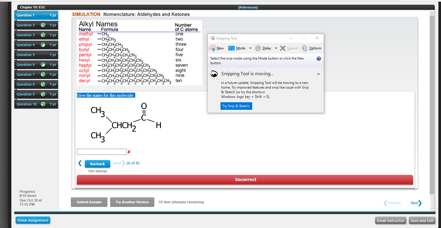Click the blue help icon in Snipping Tool
The width and height of the screenshot is (441, 228).
pos(319,59)
